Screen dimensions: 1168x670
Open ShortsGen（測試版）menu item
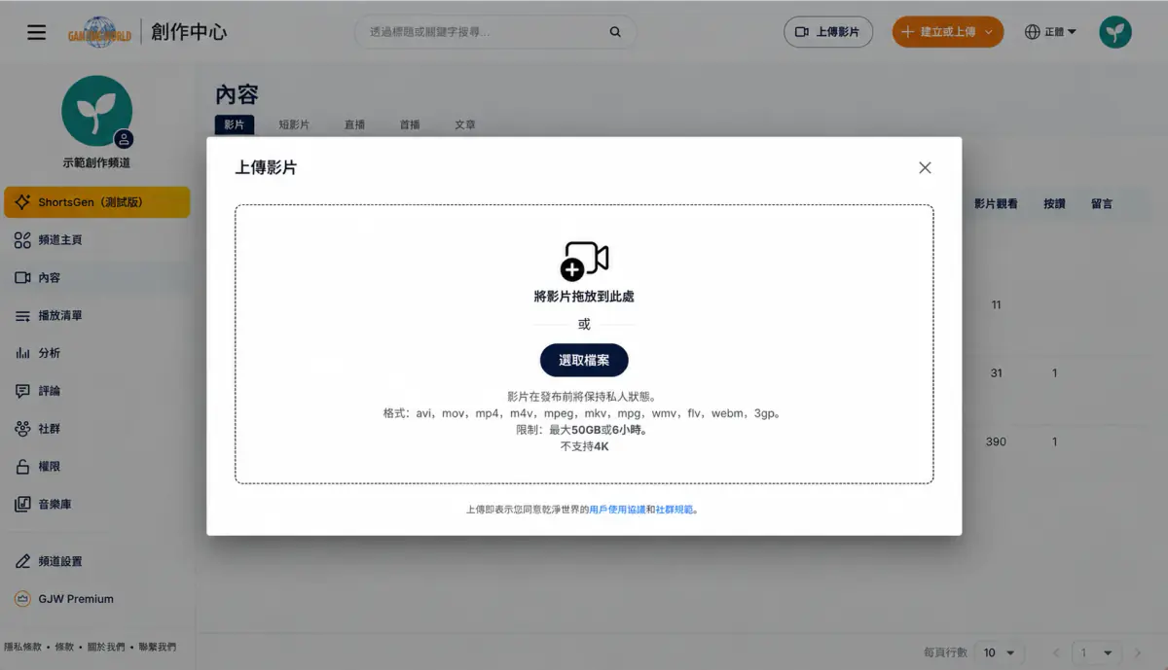click(96, 202)
